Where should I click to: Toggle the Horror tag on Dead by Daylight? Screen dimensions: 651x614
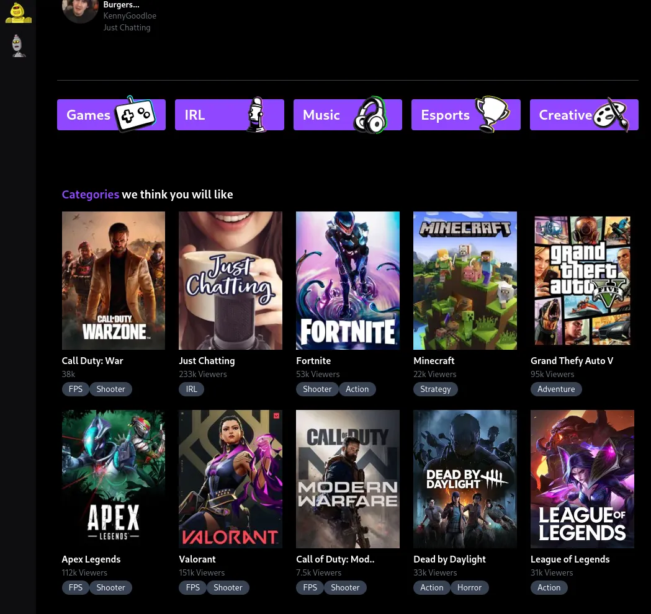tap(469, 587)
